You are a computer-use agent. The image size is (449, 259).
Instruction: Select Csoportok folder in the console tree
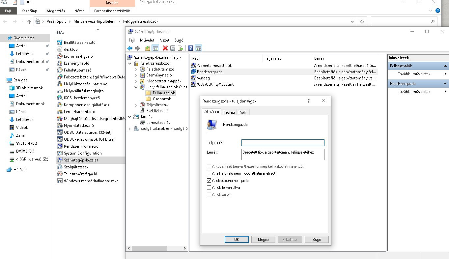pyautogui.click(x=162, y=99)
